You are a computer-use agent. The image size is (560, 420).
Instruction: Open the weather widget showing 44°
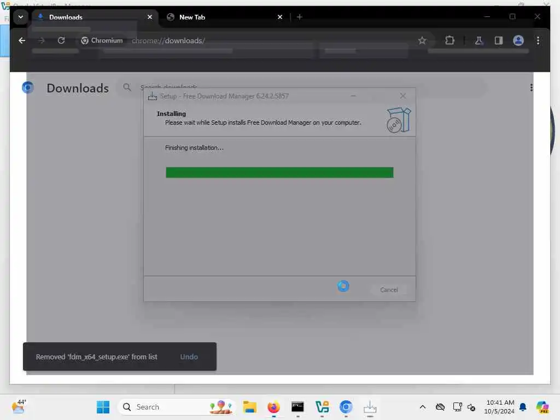(x=19, y=406)
